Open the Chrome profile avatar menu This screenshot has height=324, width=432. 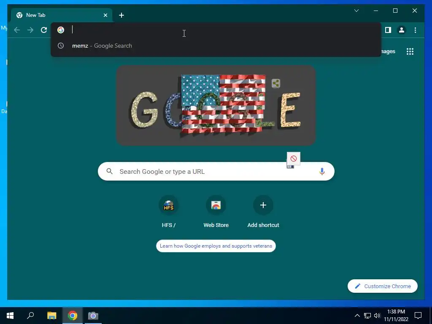[x=402, y=30]
